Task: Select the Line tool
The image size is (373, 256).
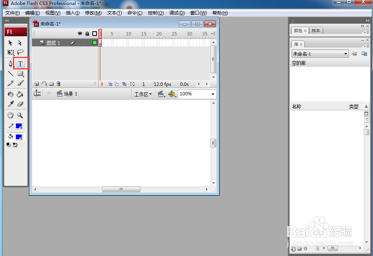Action: pyautogui.click(x=10, y=73)
